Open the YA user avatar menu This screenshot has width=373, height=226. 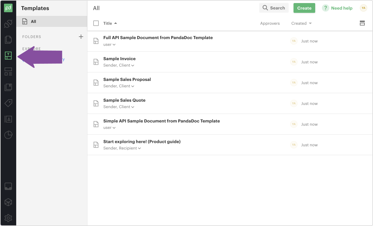364,8
